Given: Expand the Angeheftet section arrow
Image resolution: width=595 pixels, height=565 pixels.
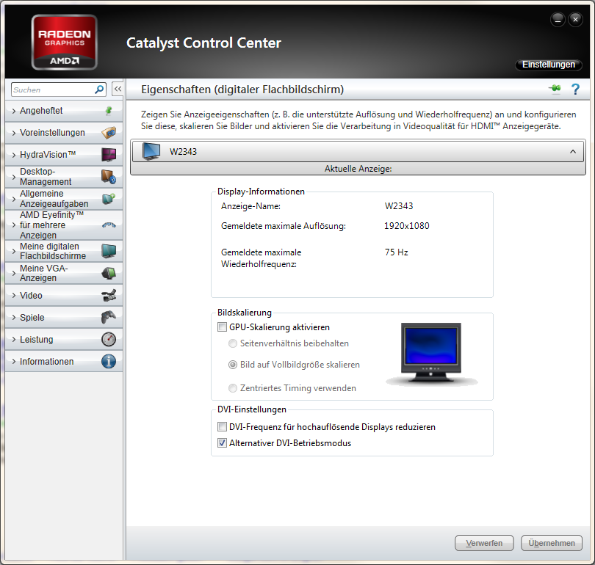Looking at the screenshot, I should (14, 111).
